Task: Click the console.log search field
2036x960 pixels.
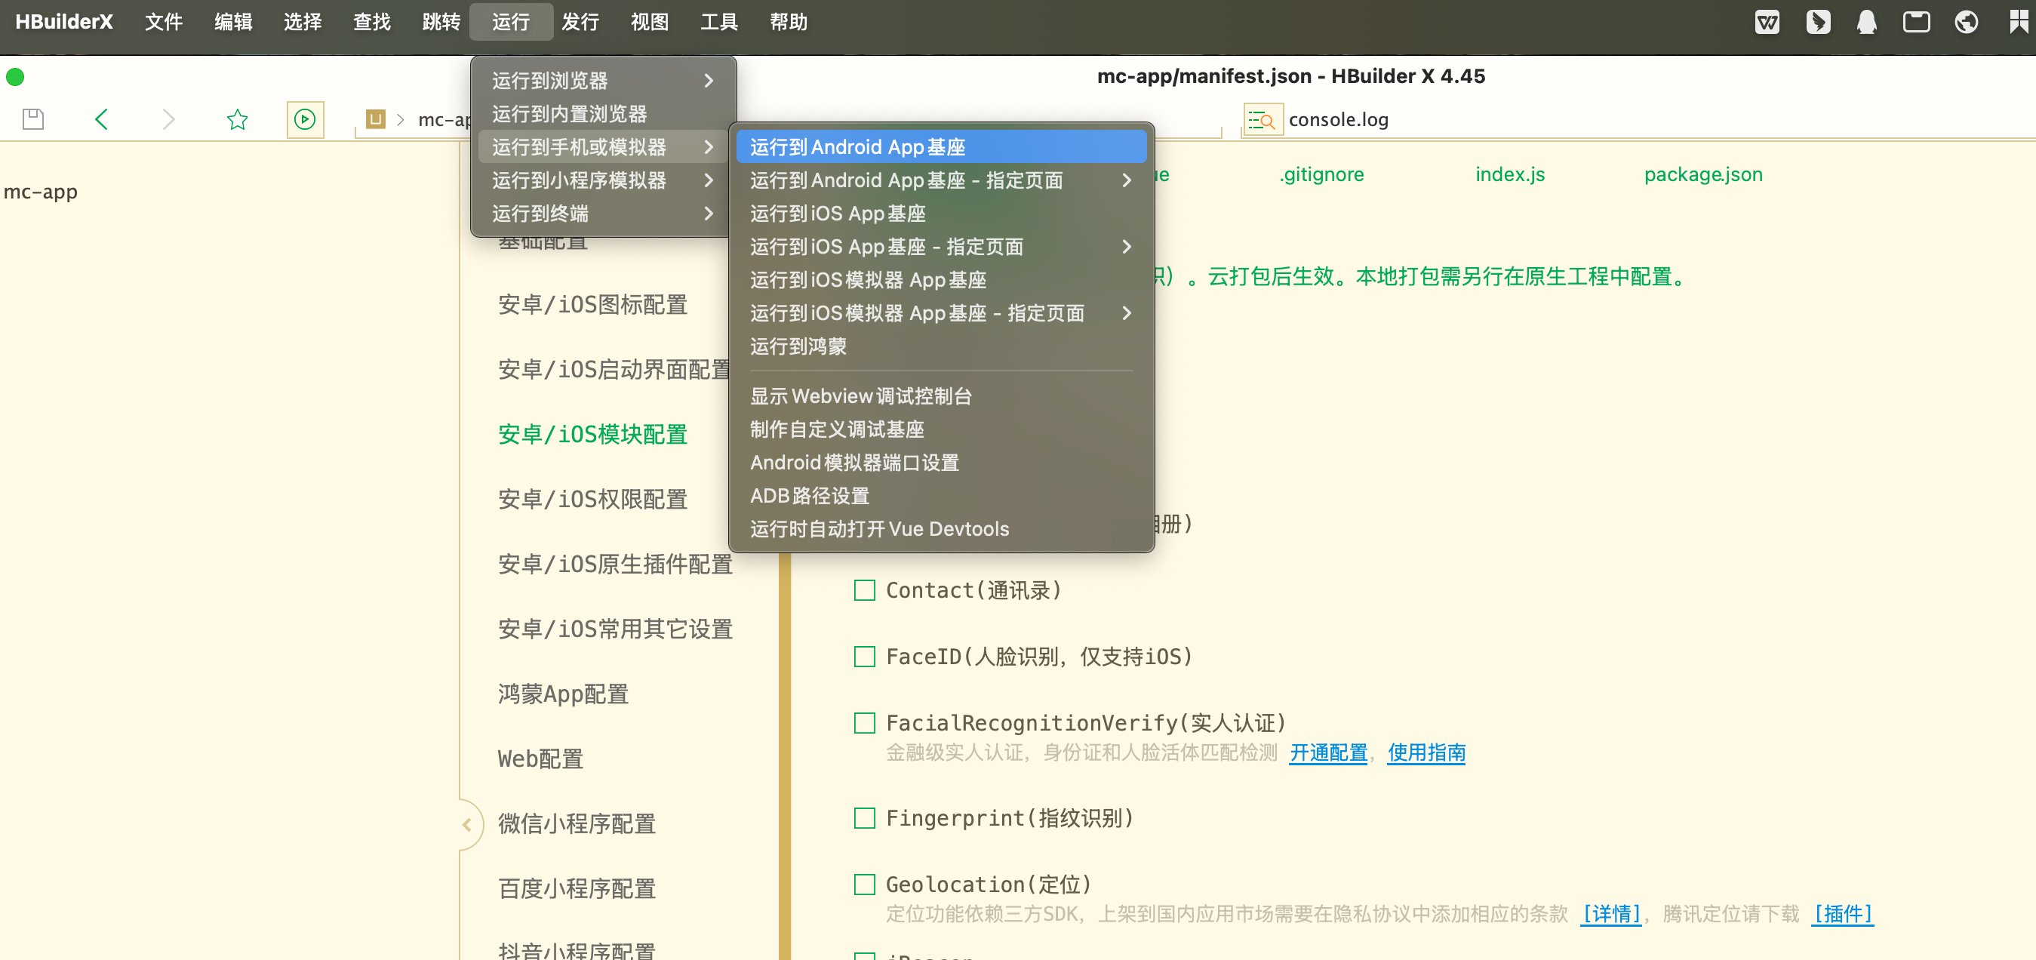Action: click(1659, 120)
